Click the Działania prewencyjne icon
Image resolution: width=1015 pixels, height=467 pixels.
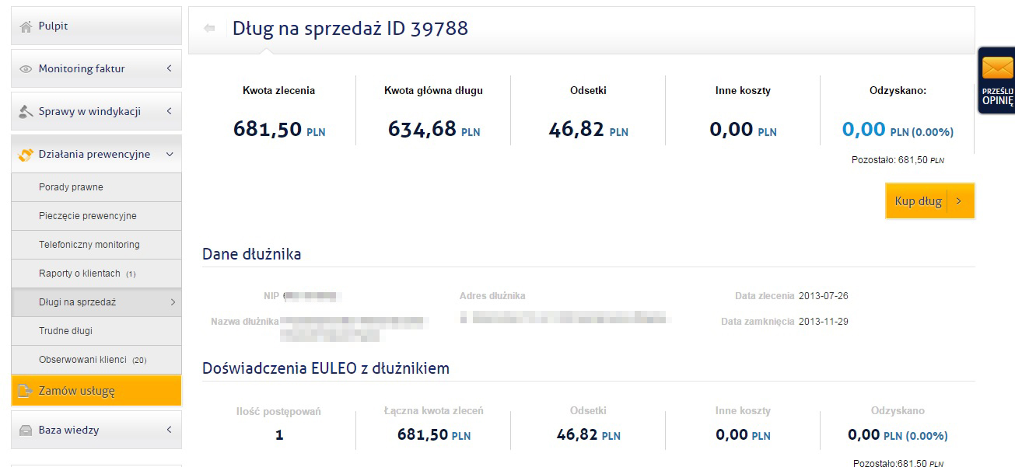tap(26, 155)
